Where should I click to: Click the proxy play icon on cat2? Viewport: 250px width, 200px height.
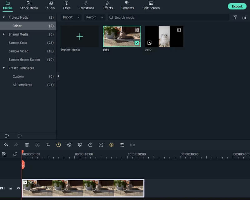(x=149, y=43)
